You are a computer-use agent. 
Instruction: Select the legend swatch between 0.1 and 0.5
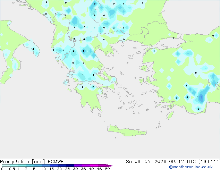click(6, 165)
